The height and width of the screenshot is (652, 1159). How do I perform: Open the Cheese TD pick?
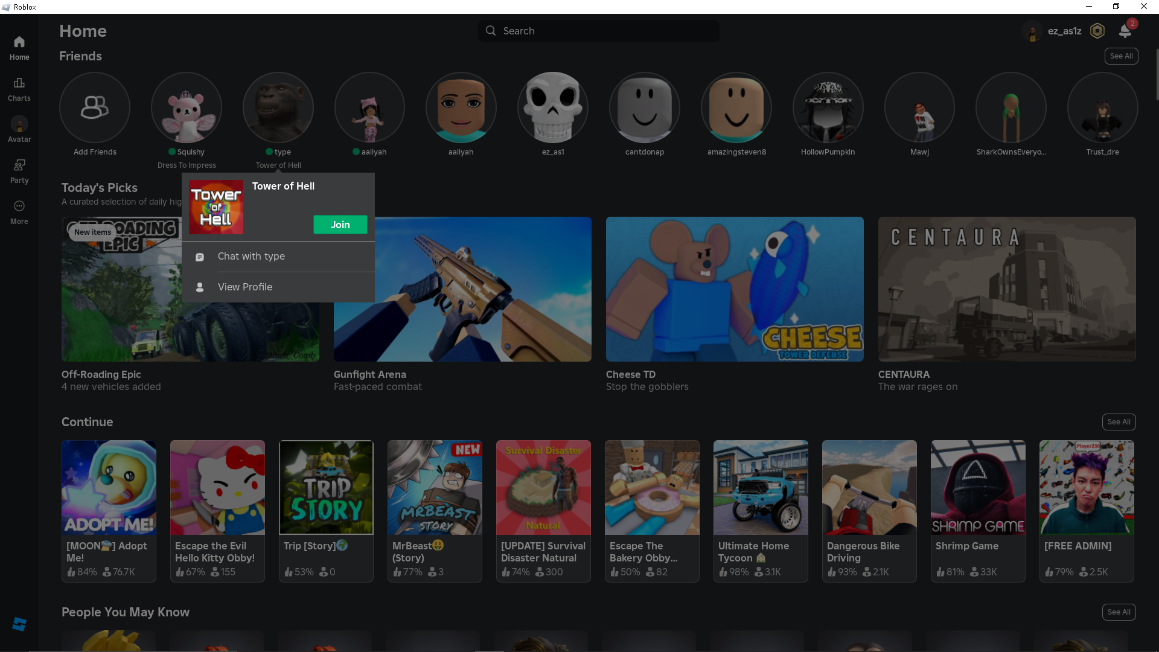(735, 289)
